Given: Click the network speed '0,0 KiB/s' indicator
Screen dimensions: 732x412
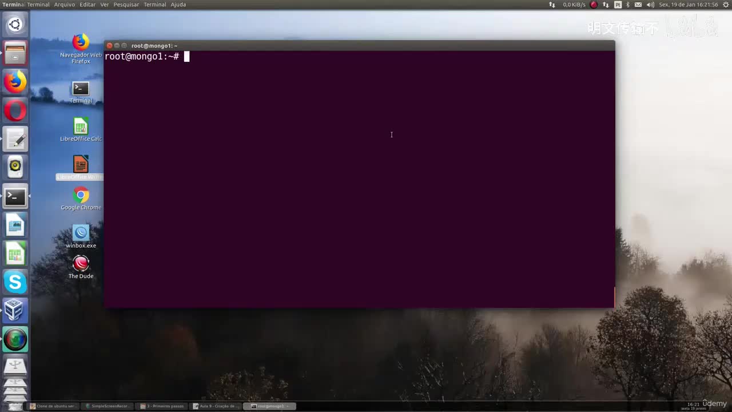Looking at the screenshot, I should click(x=574, y=5).
